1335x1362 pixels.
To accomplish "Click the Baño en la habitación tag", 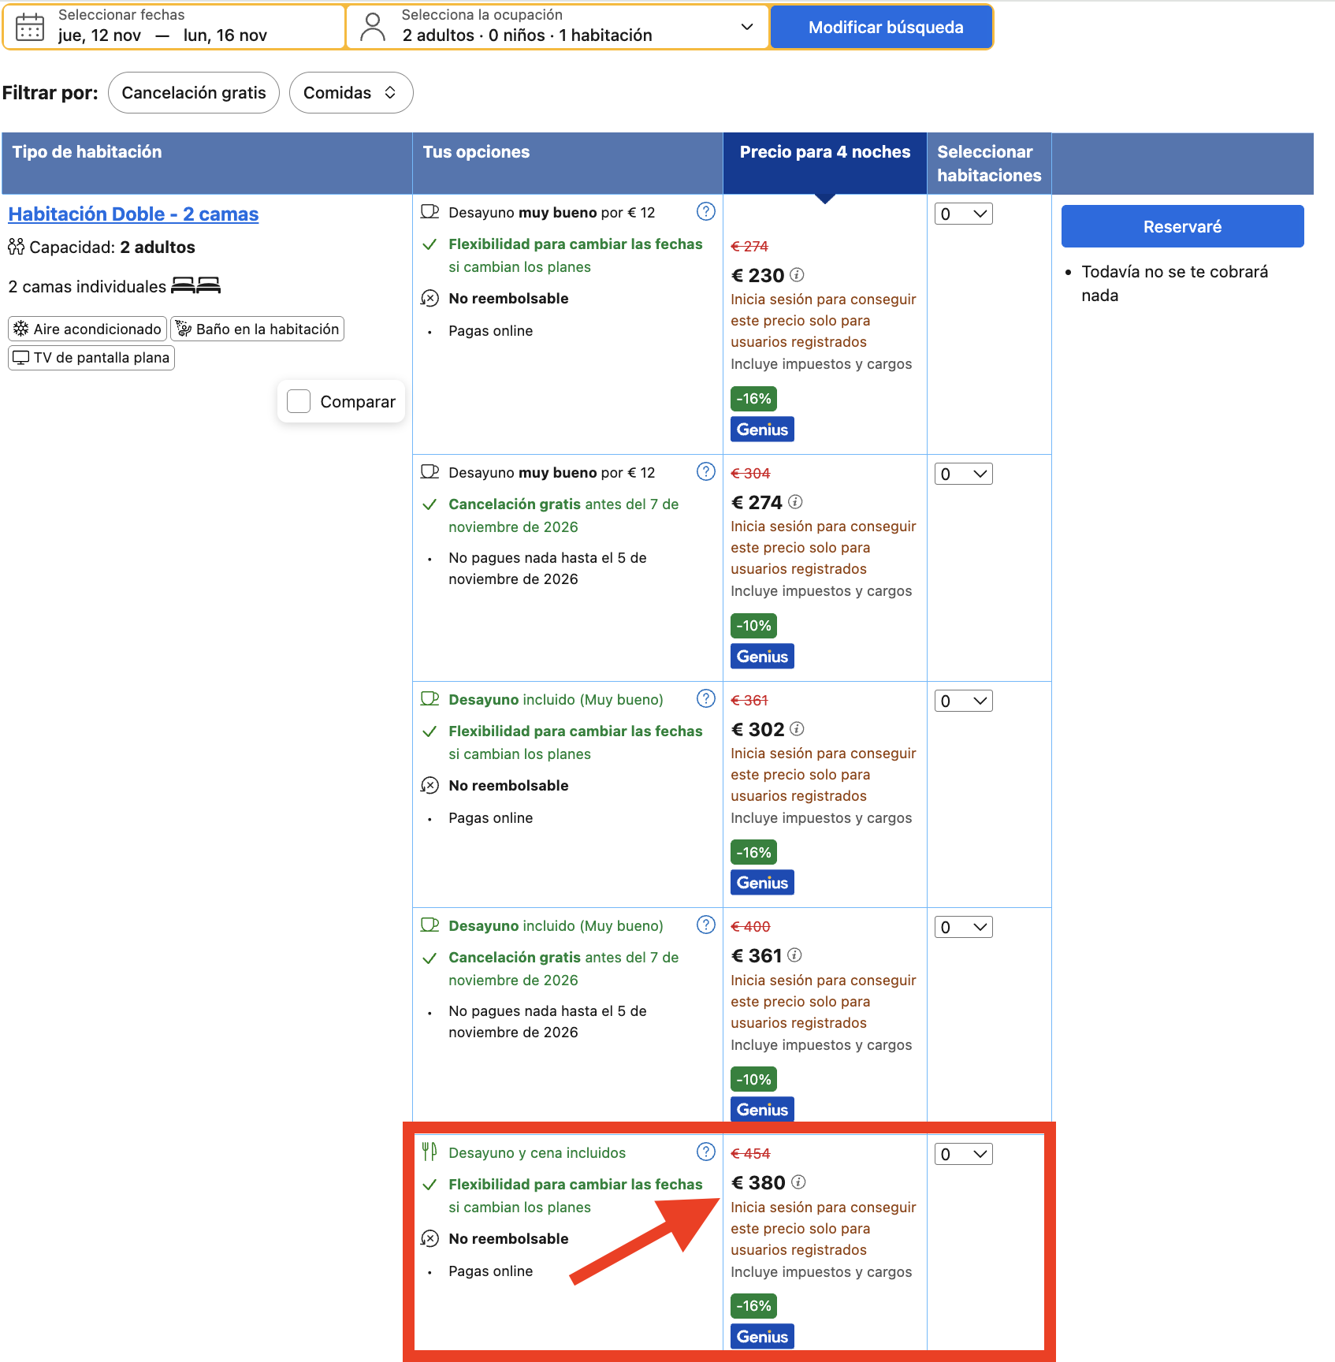I will [x=257, y=329].
